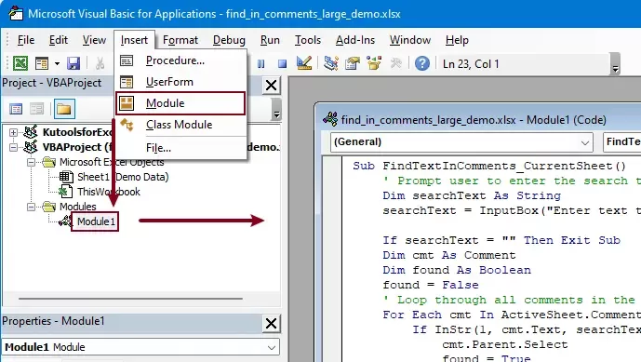Select ThisWorkbook in project tree
This screenshot has width=641, height=362.
click(109, 192)
